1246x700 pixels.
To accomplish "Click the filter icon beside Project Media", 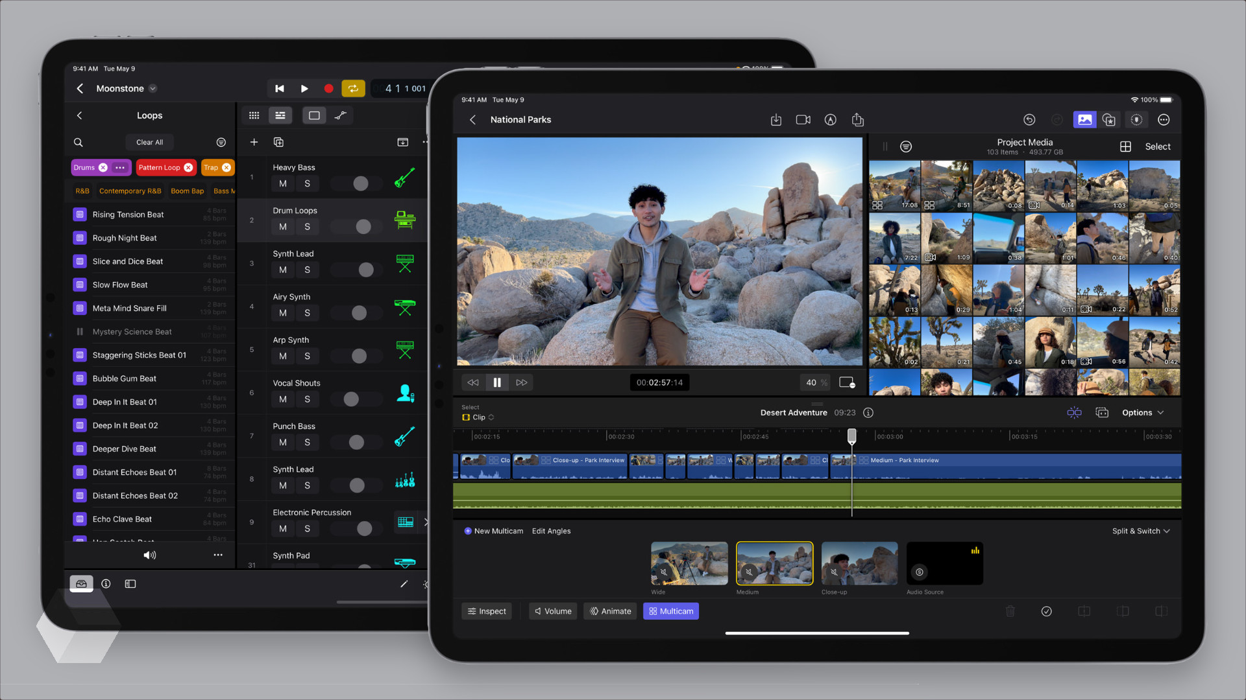I will pos(906,147).
